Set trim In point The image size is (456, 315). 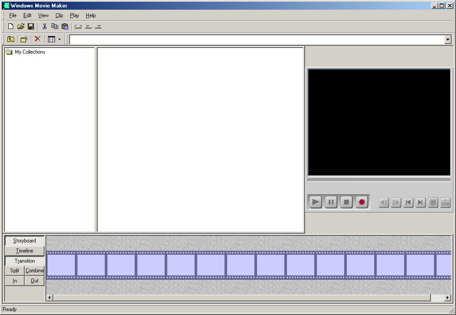pyautogui.click(x=15, y=281)
